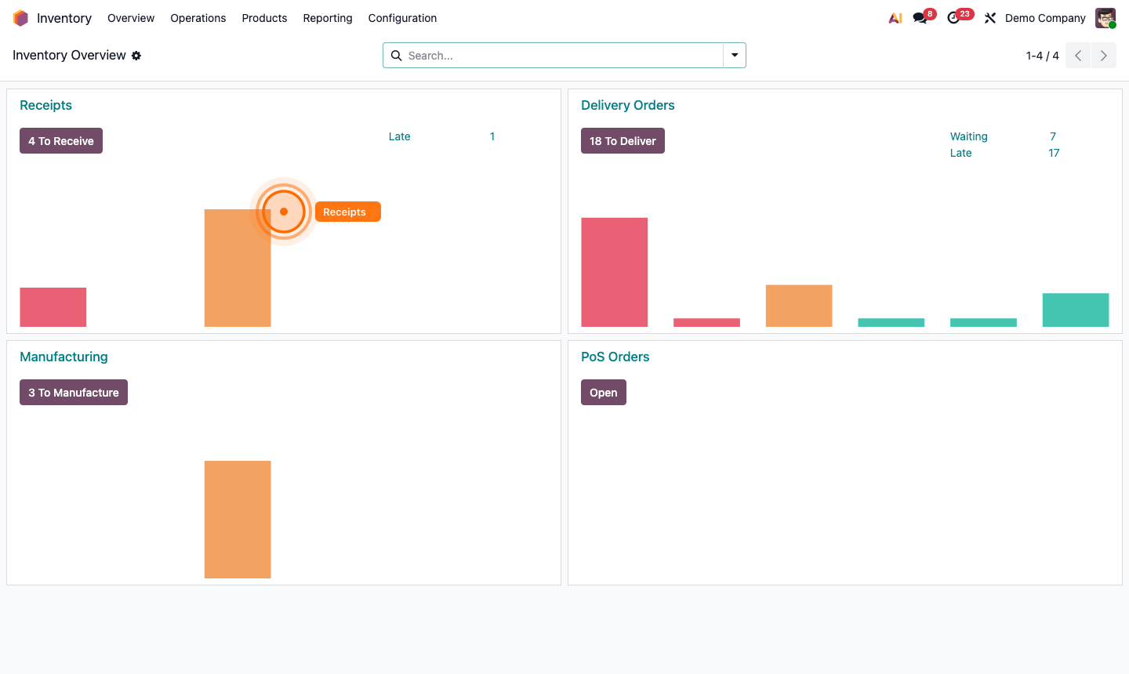Image resolution: width=1129 pixels, height=674 pixels.
Task: Switch to the Reporting menu
Action: tap(327, 18)
